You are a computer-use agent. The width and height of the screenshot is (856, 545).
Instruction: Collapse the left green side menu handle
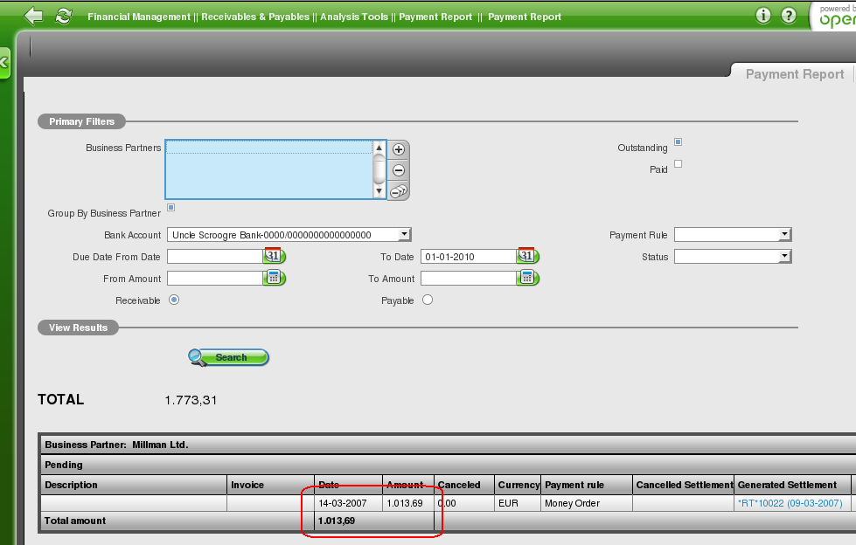click(4, 63)
